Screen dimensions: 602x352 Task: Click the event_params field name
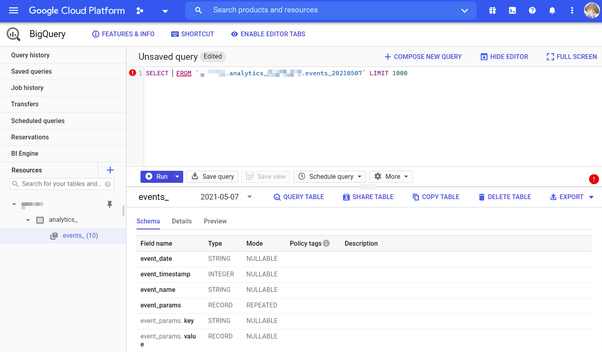click(x=161, y=305)
